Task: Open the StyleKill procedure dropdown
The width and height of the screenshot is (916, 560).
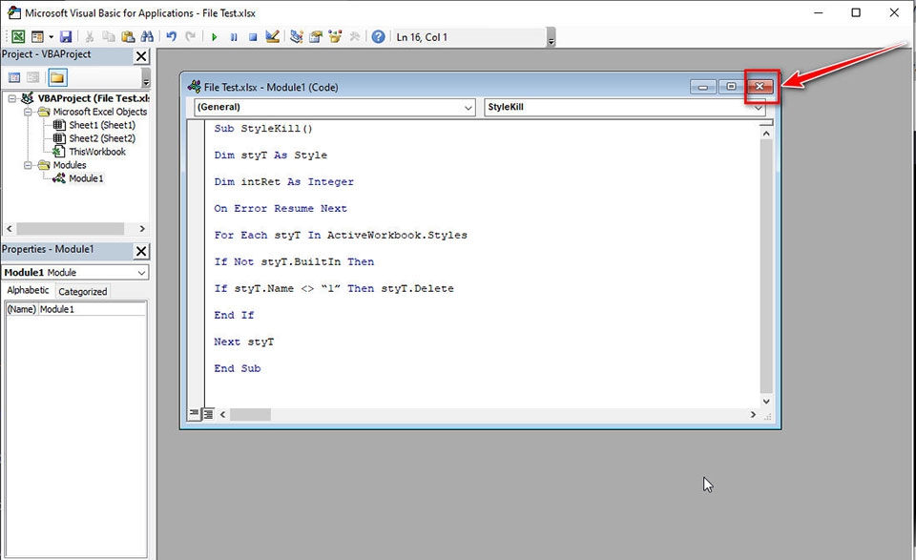Action: click(758, 108)
